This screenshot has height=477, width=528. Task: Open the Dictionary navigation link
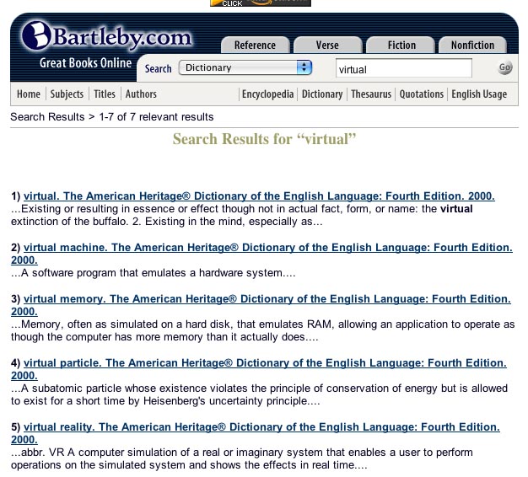coord(322,94)
